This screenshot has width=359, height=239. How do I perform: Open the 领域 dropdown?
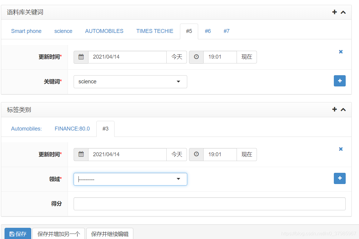tap(130, 179)
